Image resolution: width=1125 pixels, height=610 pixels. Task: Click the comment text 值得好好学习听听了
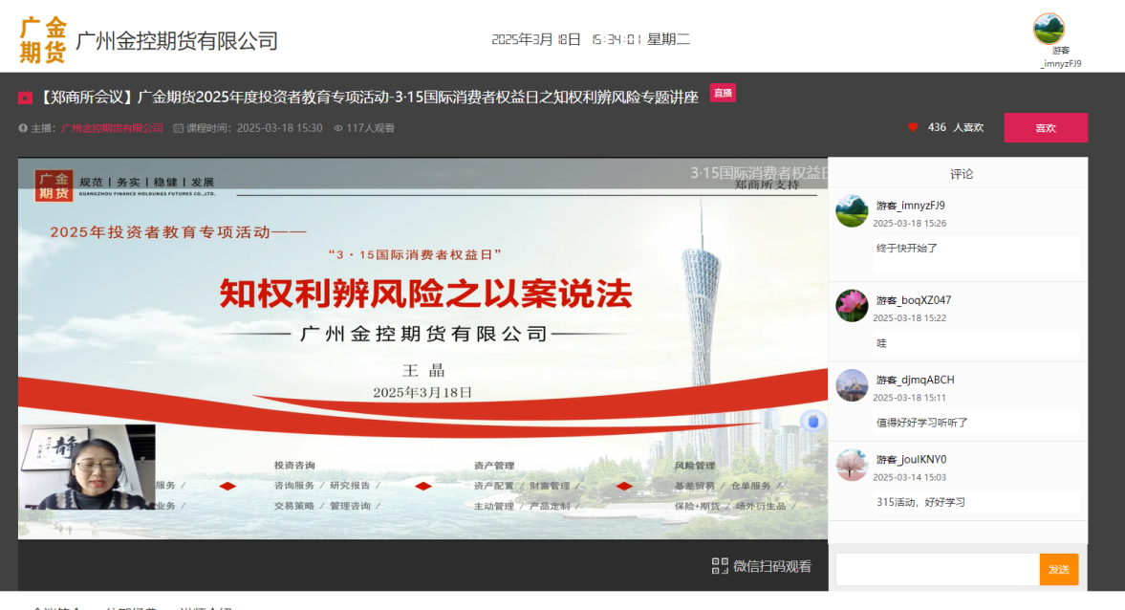point(922,423)
